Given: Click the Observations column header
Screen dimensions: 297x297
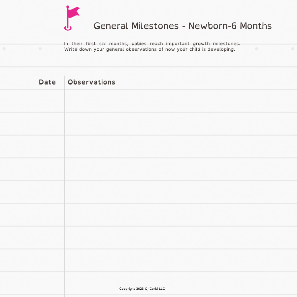Looking at the screenshot, I should point(91,82).
